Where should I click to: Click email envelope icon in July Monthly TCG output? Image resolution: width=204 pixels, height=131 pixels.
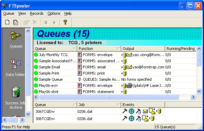coord(129,54)
